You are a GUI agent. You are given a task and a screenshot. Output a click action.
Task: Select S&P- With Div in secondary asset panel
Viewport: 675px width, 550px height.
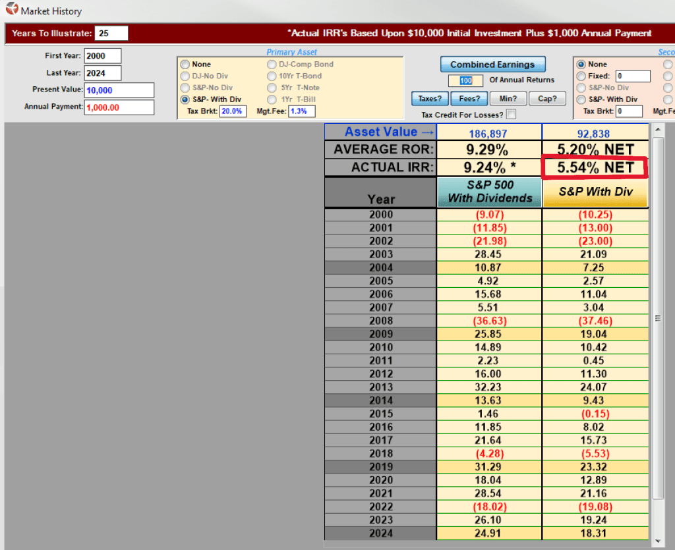581,99
